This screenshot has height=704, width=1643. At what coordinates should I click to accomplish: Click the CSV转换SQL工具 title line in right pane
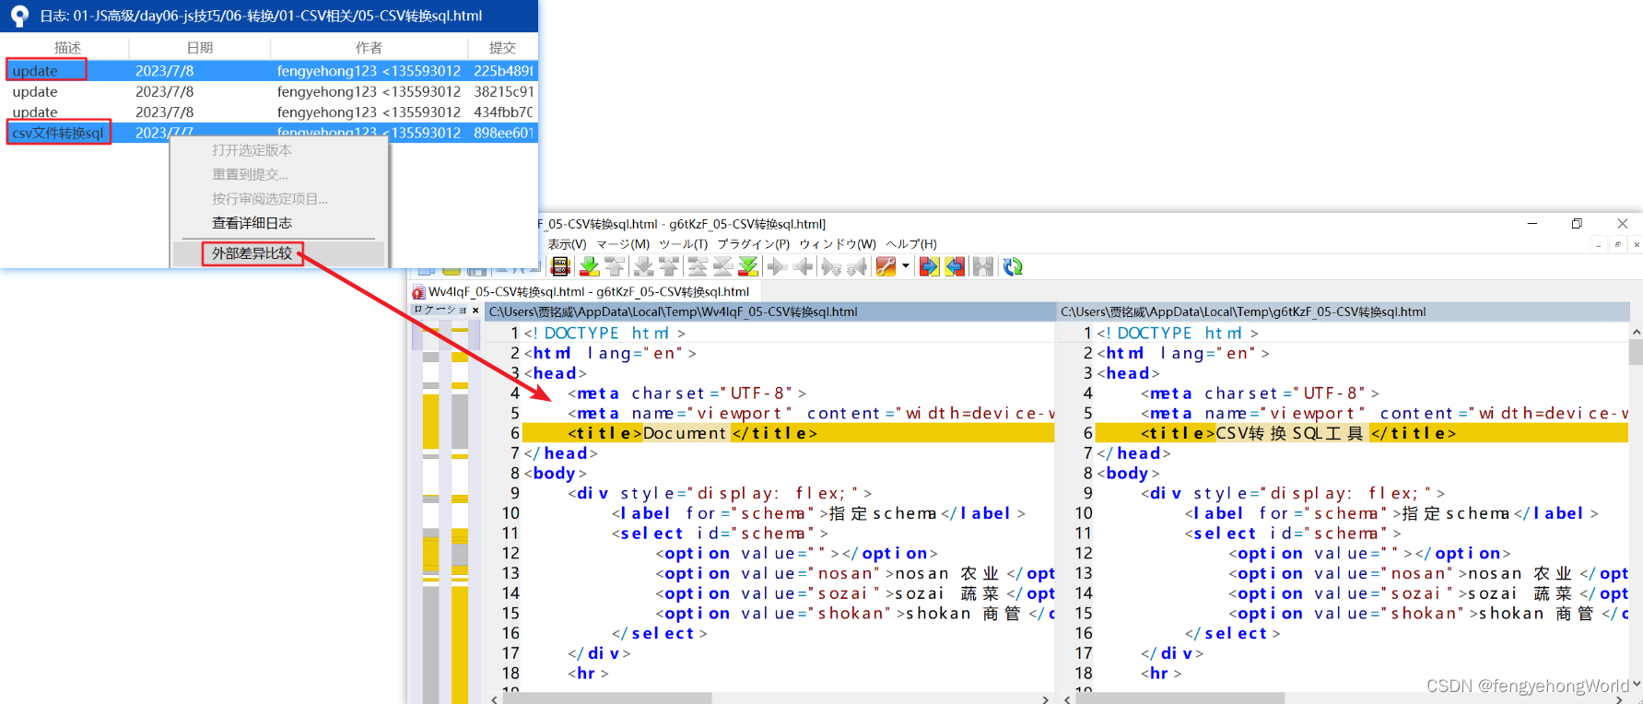tap(1361, 433)
